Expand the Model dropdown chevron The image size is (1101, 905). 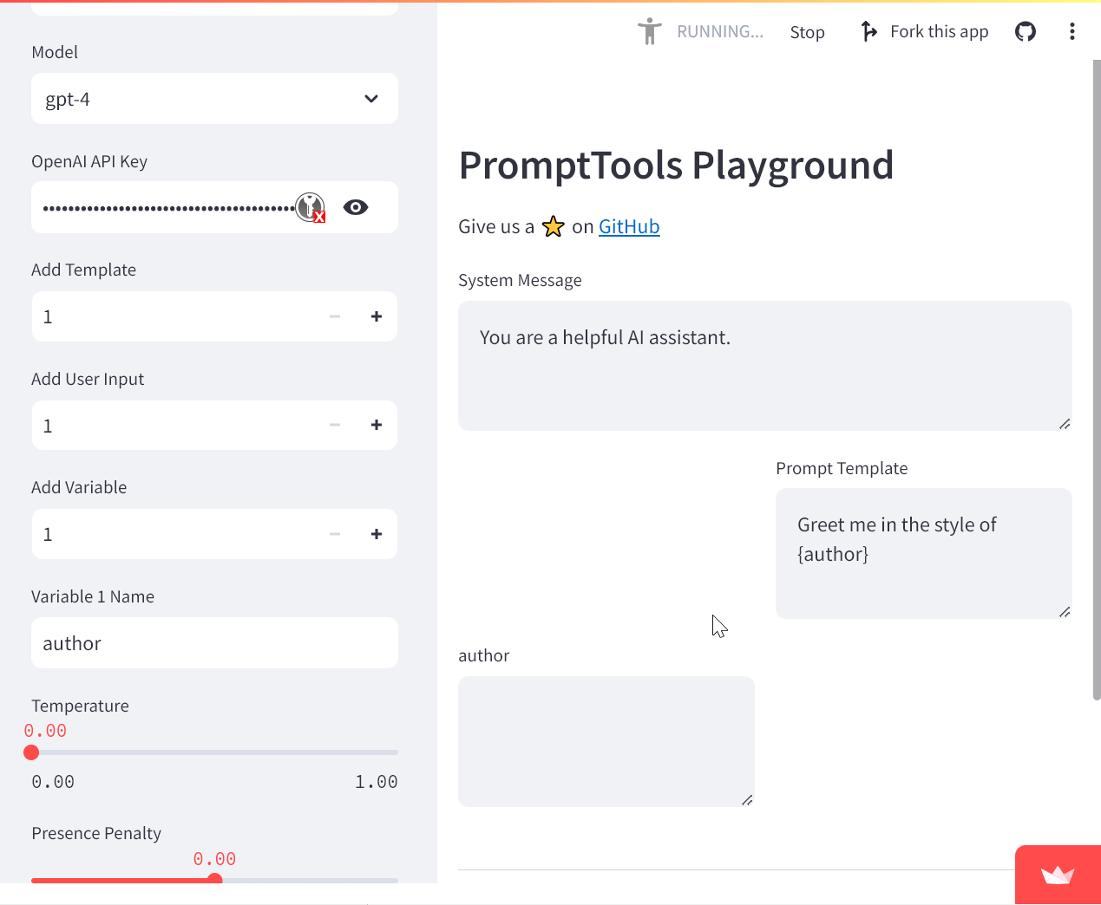click(x=371, y=99)
